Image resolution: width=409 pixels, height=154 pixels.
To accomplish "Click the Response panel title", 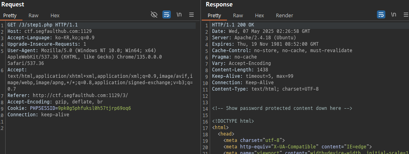I will point(219,4).
